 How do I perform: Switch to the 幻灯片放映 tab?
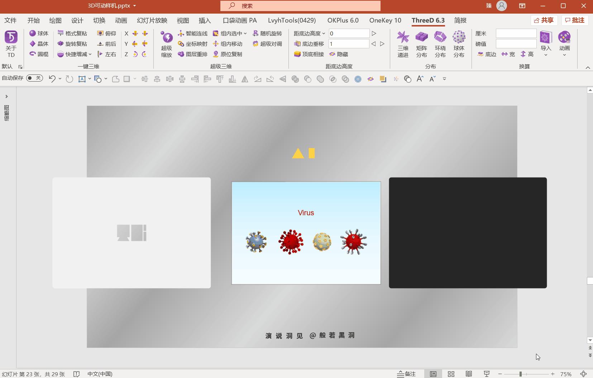[152, 20]
